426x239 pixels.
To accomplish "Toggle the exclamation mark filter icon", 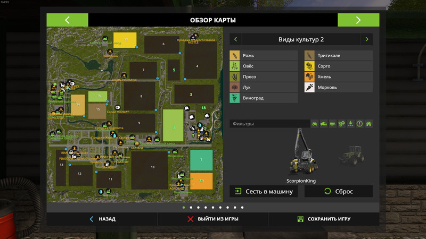I will 359,124.
